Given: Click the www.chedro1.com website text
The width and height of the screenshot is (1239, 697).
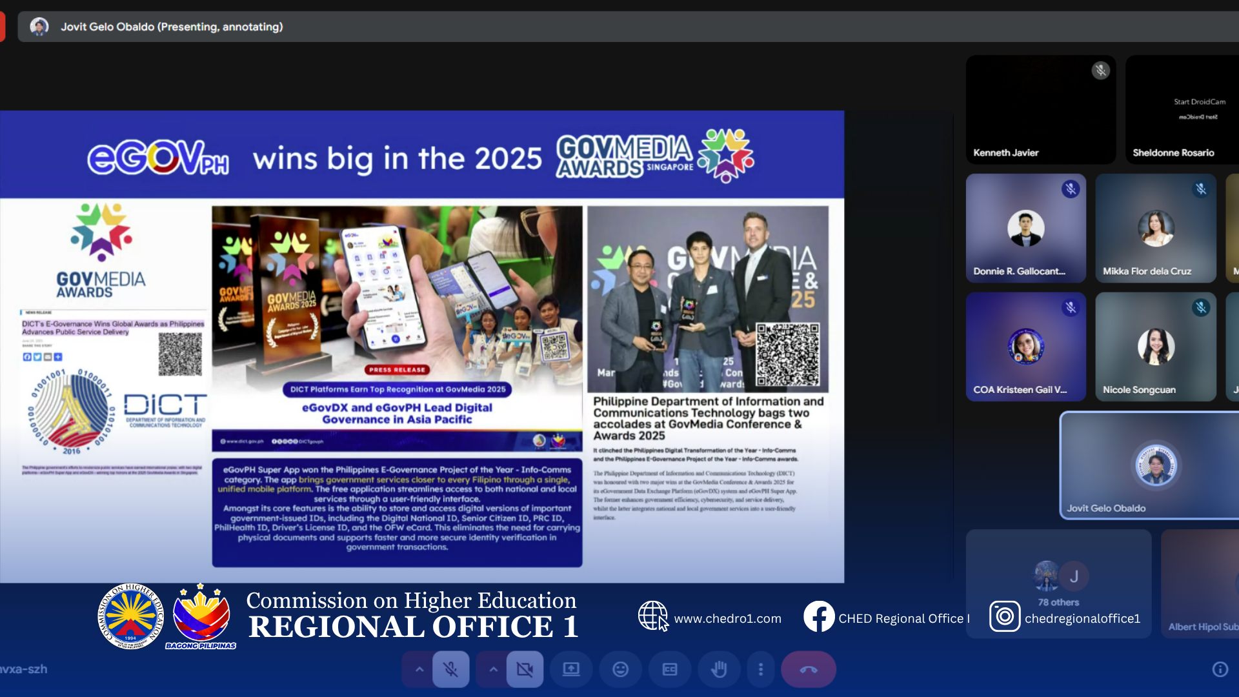Looking at the screenshot, I should 727,618.
